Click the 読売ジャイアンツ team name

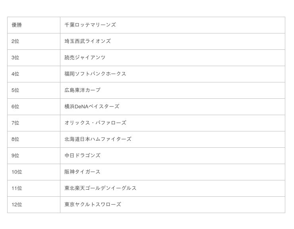coord(85,58)
